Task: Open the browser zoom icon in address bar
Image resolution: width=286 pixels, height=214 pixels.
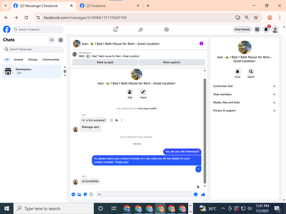Action: tap(247, 18)
